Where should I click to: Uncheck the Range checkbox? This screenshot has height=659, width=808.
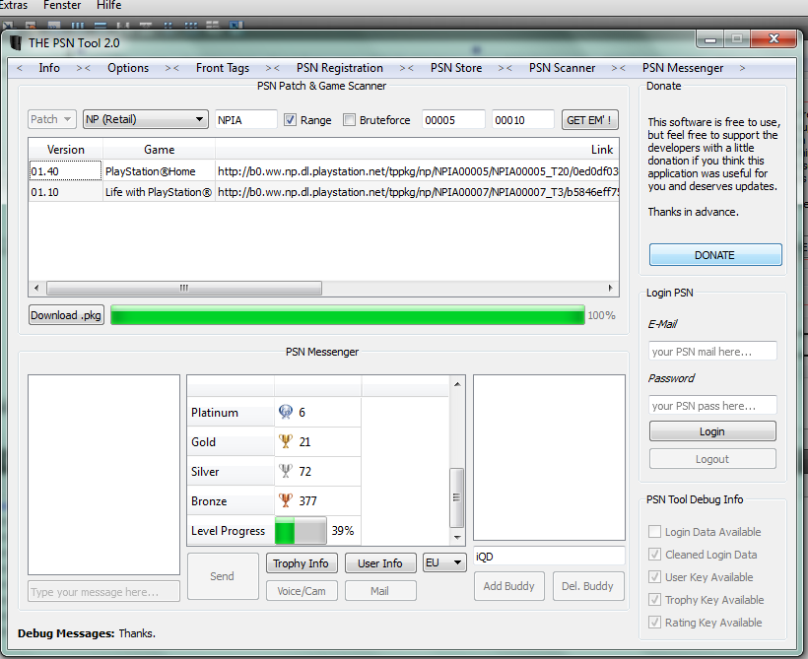point(291,120)
